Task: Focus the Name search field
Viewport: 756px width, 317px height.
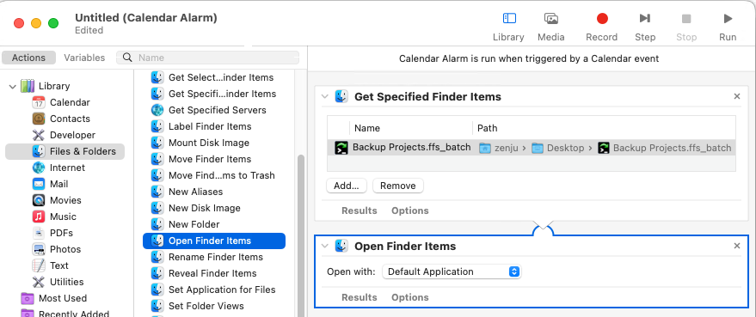Action: [x=208, y=58]
